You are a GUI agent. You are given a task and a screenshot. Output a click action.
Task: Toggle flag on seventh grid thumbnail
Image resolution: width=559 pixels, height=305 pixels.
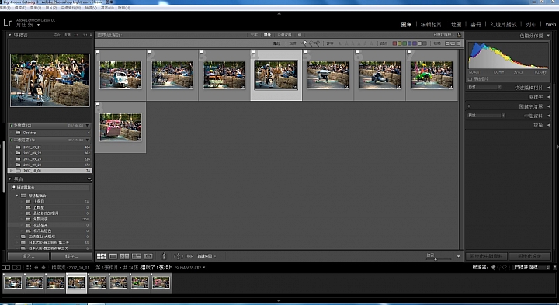(x=409, y=52)
